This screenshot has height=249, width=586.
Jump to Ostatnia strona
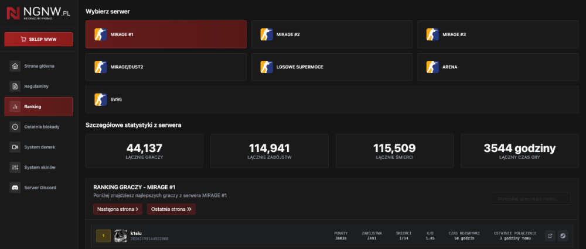[x=171, y=209]
